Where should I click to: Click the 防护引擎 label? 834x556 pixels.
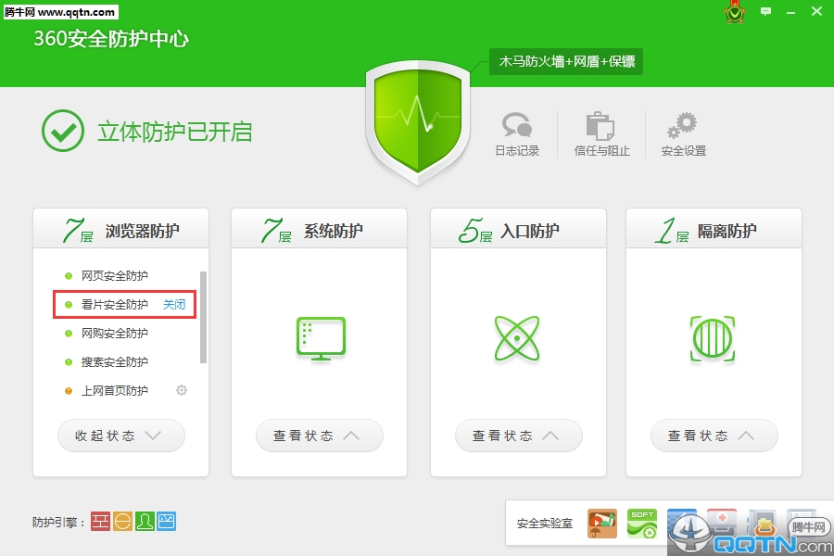pyautogui.click(x=59, y=522)
